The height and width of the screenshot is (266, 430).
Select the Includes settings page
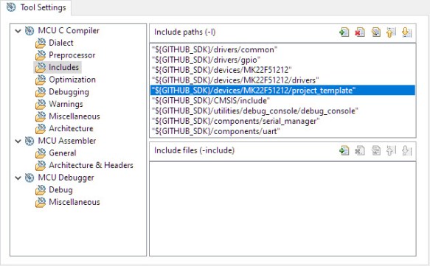63,67
